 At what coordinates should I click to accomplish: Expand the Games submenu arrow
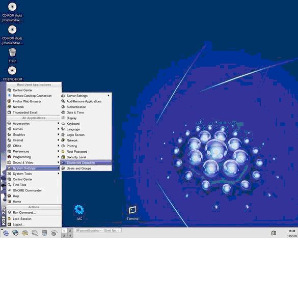(59, 129)
